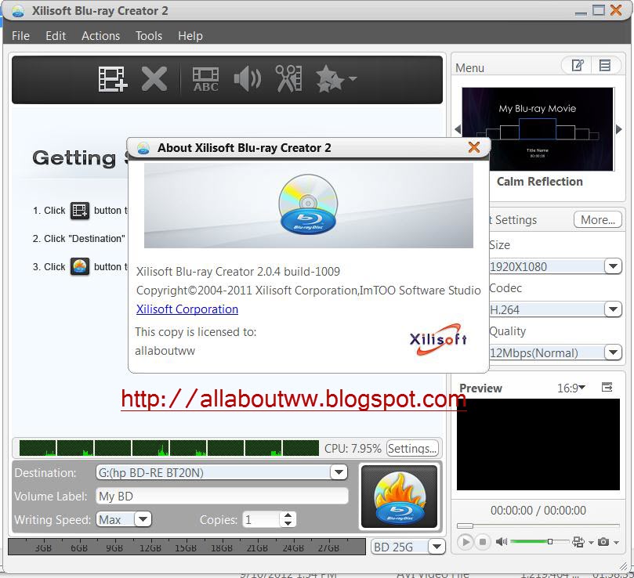The height and width of the screenshot is (578, 634).
Task: Click the 00:00:00 / 00:00:00 time display
Action: point(538,511)
